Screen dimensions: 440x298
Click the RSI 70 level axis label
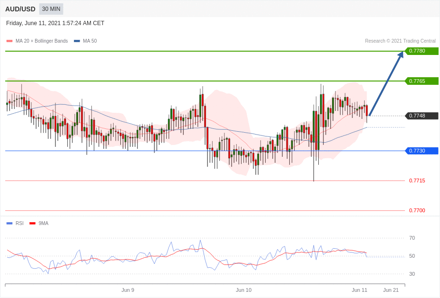[412, 238]
